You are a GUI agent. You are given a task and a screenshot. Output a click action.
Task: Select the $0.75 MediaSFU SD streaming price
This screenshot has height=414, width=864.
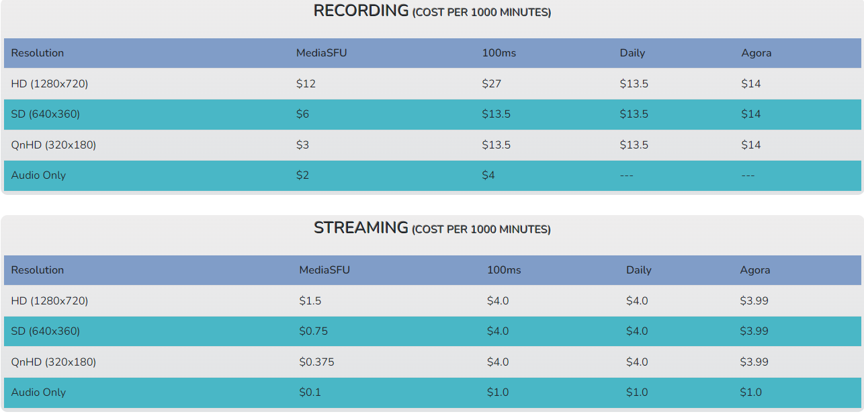pyautogui.click(x=313, y=331)
